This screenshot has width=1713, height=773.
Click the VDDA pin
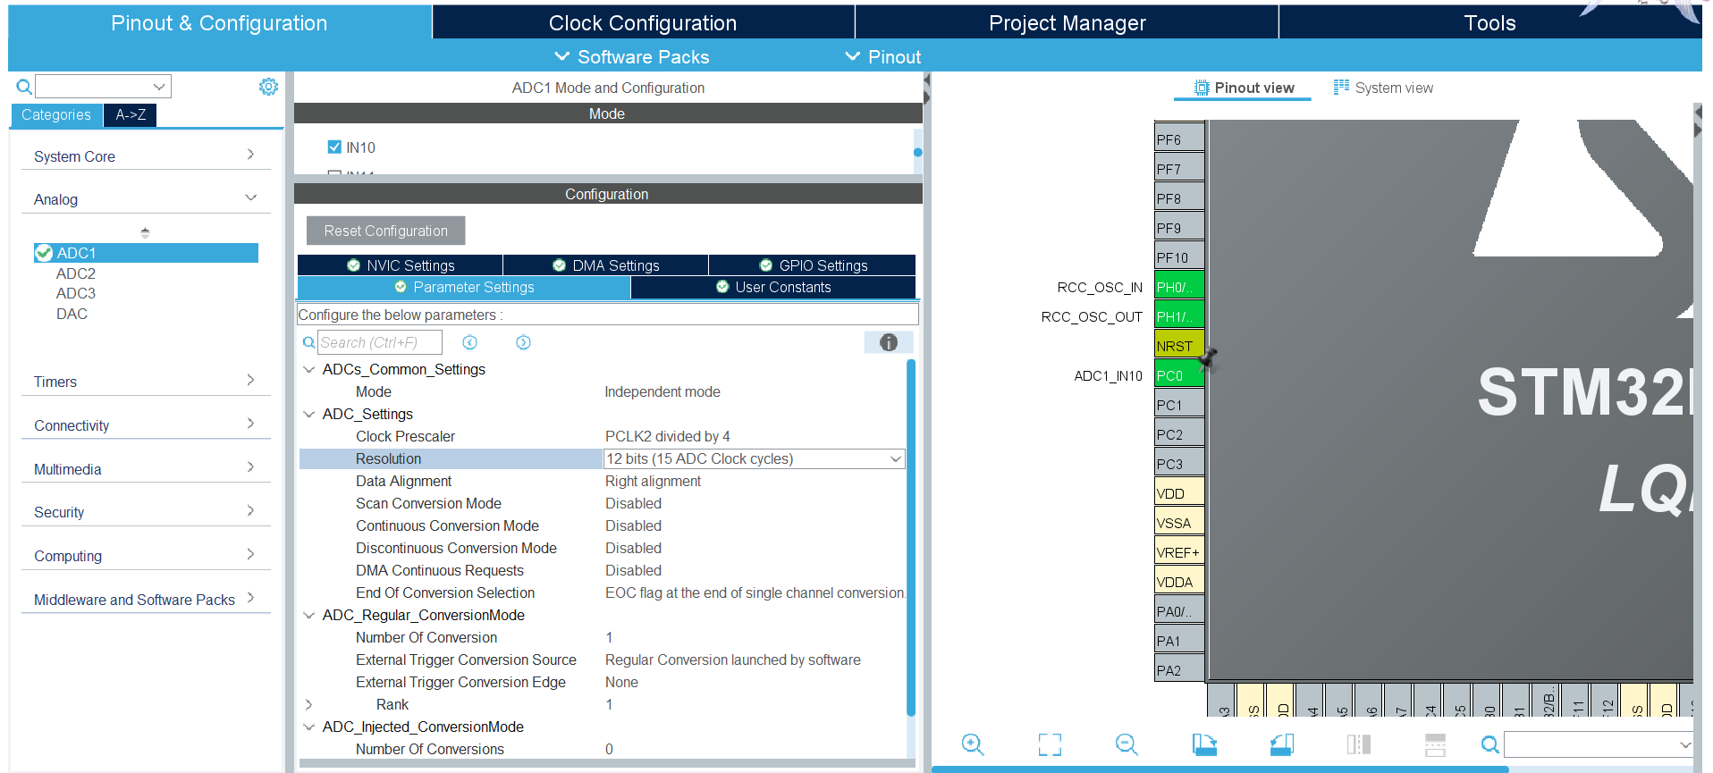(x=1179, y=582)
